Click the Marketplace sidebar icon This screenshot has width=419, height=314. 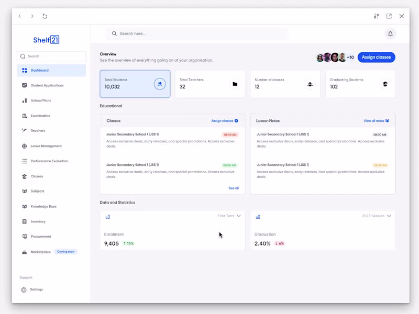(x=24, y=252)
